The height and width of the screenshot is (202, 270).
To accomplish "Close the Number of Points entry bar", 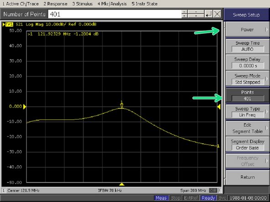I will click(x=217, y=14).
